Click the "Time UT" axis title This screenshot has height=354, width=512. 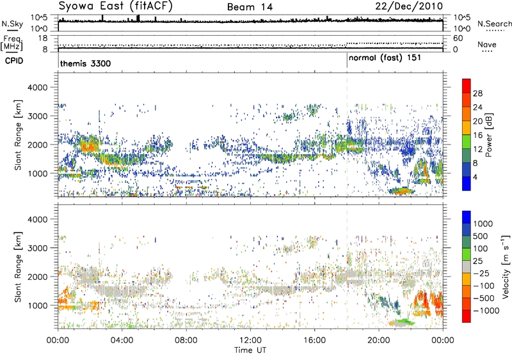click(x=250, y=350)
